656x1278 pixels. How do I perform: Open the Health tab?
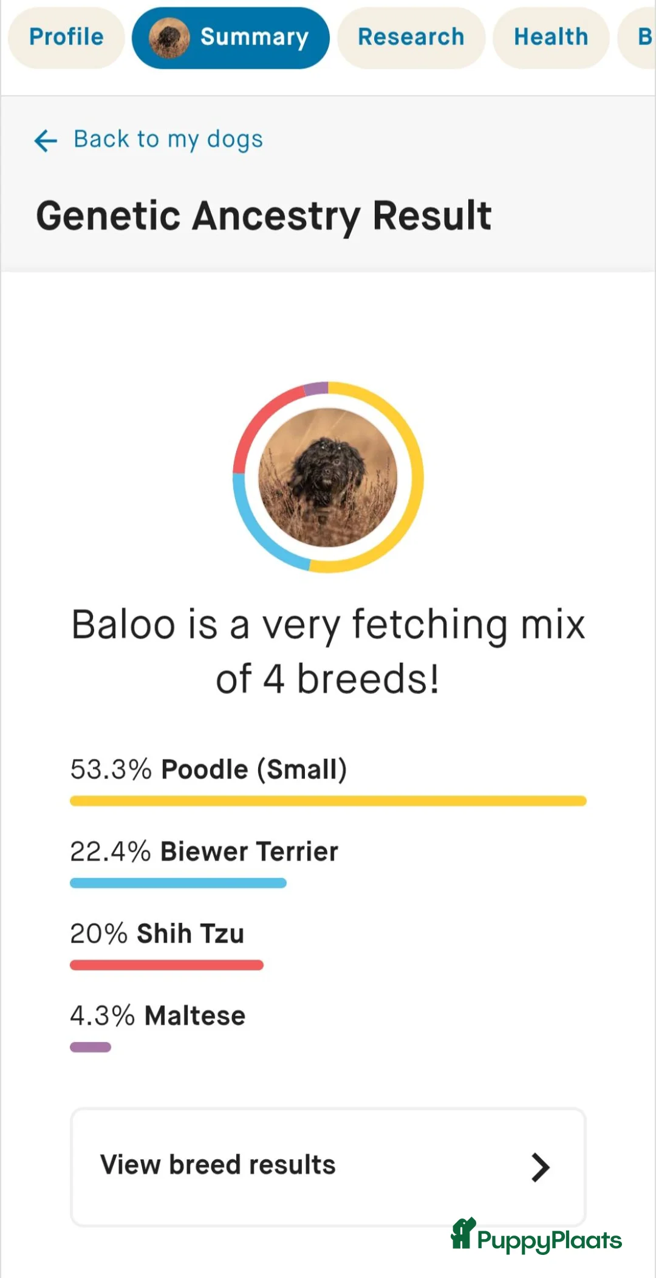(551, 38)
